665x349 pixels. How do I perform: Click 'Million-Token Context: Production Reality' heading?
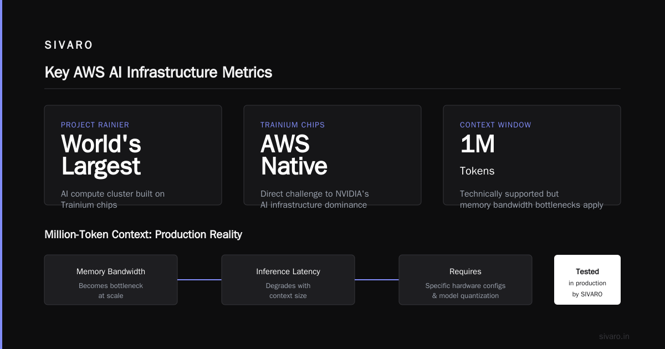pyautogui.click(x=144, y=234)
